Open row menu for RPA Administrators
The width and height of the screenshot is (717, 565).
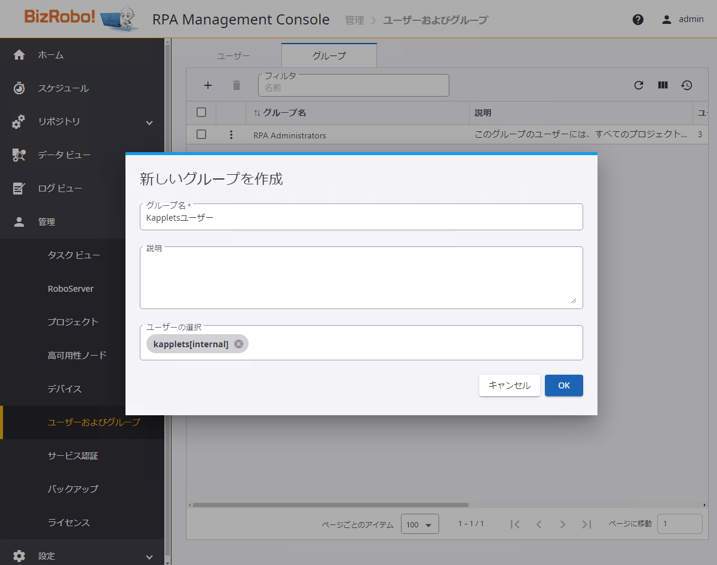click(231, 135)
